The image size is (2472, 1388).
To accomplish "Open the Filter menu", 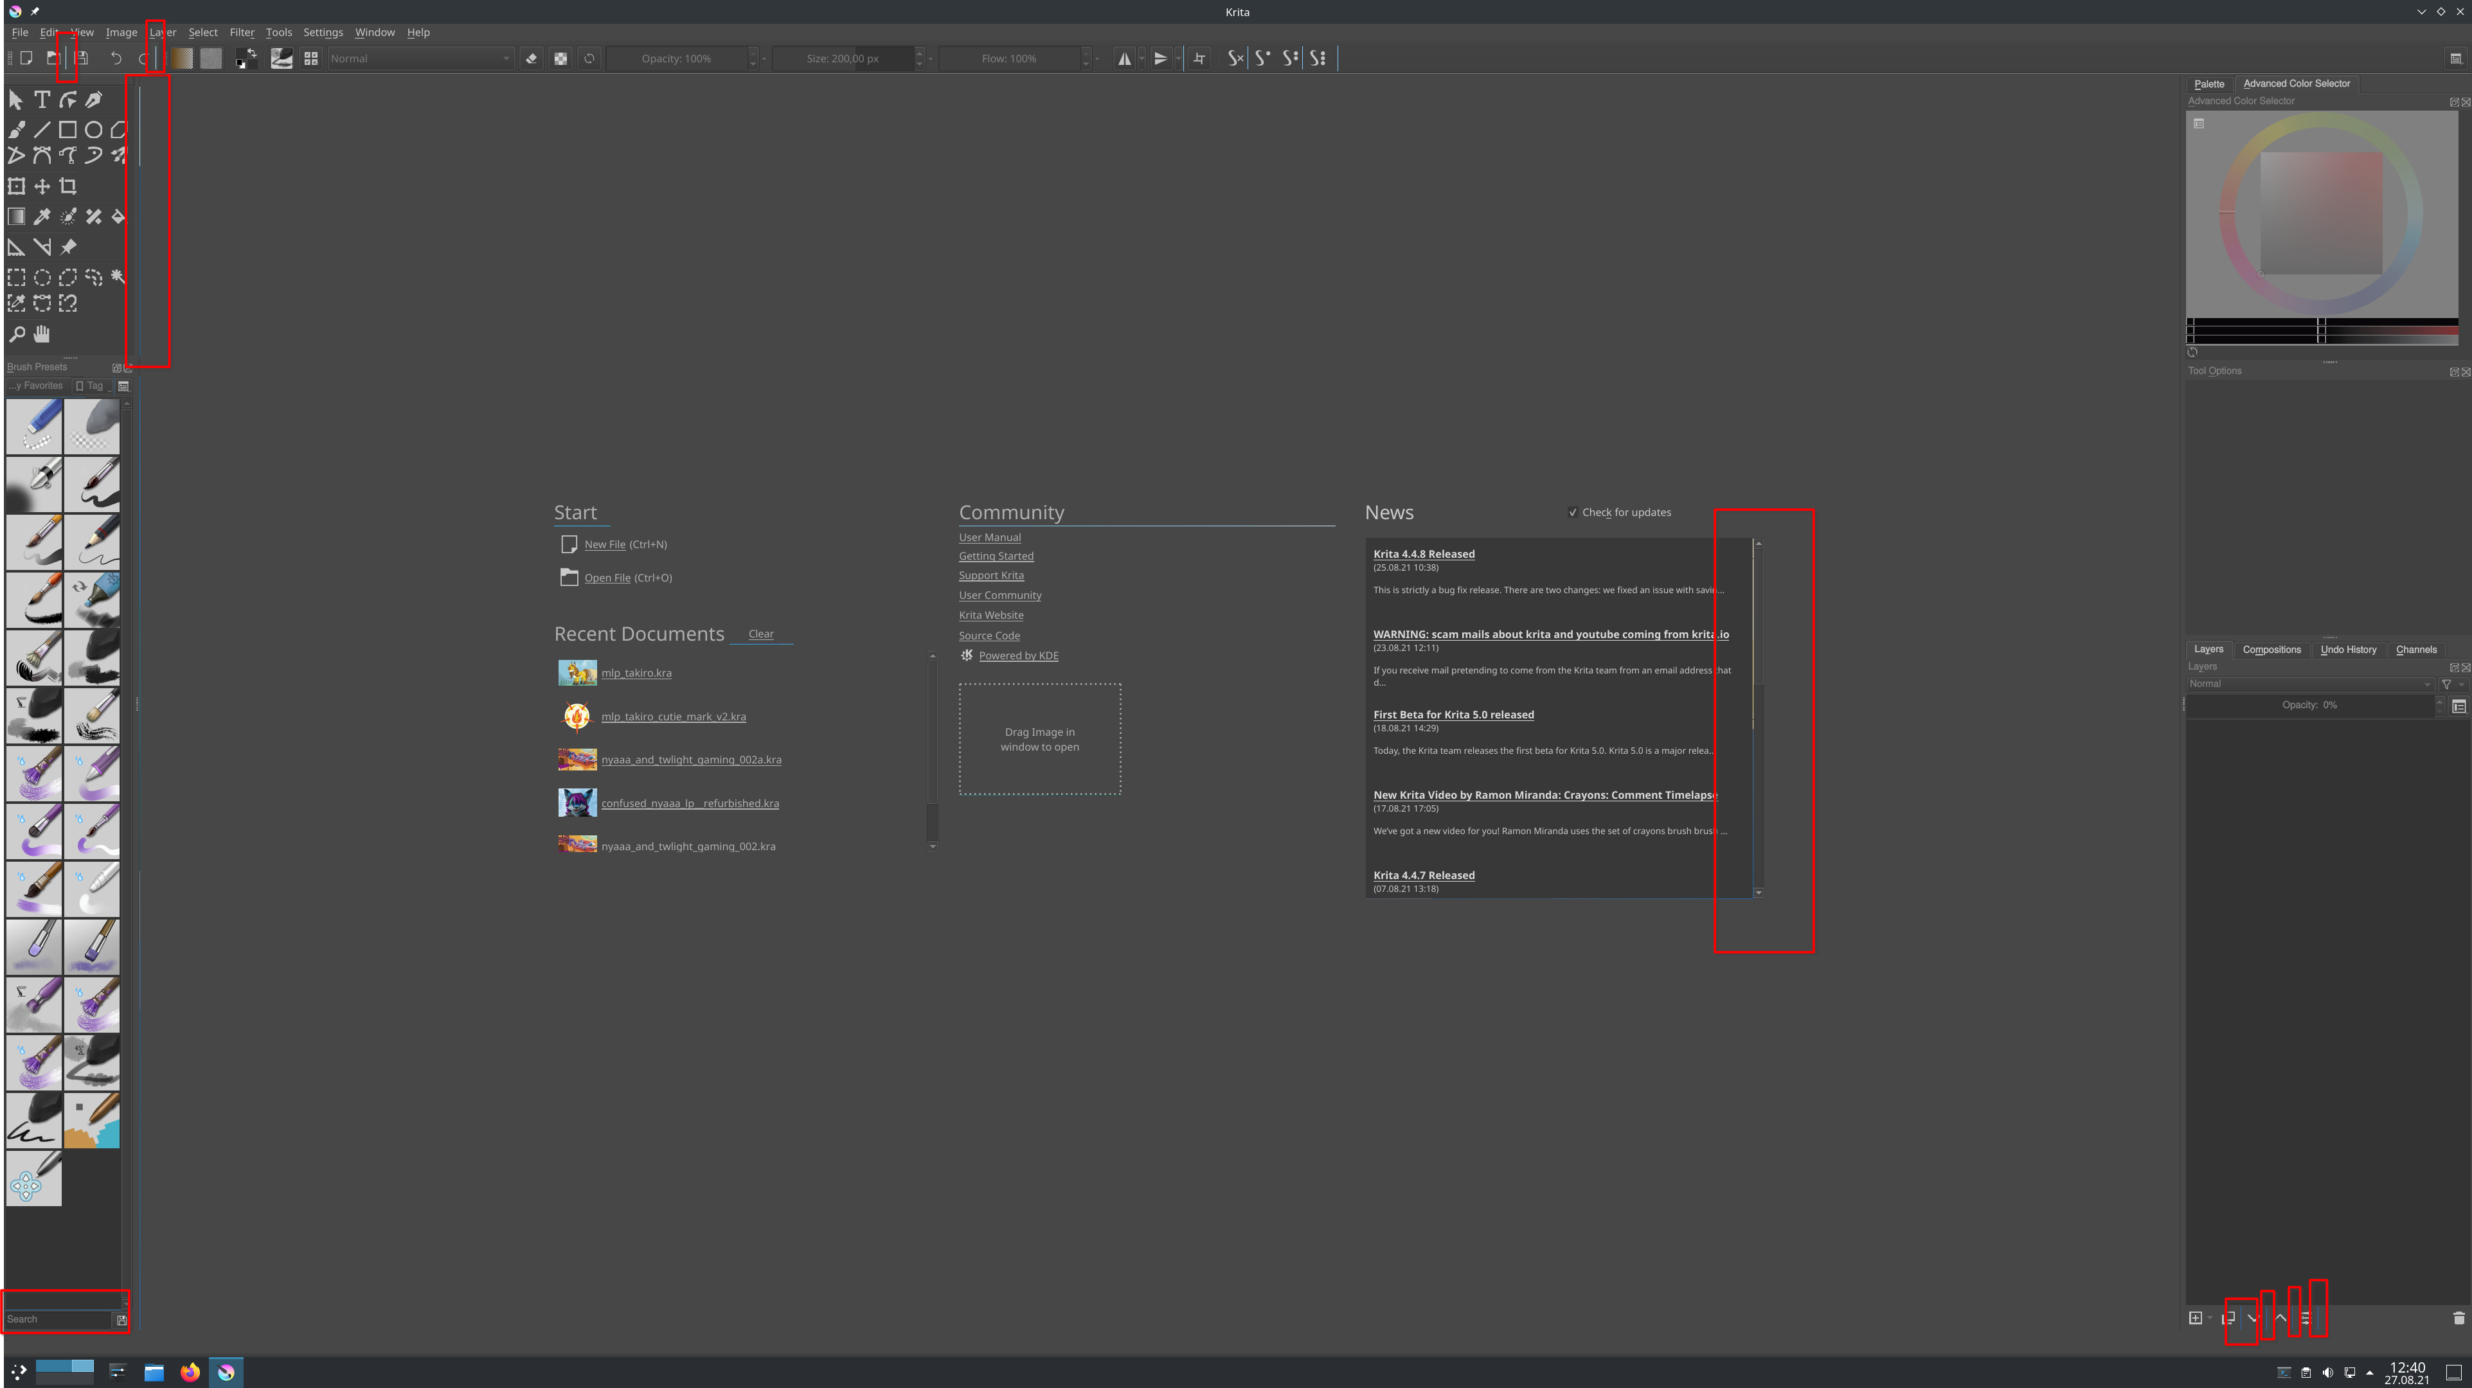I will click(x=242, y=31).
